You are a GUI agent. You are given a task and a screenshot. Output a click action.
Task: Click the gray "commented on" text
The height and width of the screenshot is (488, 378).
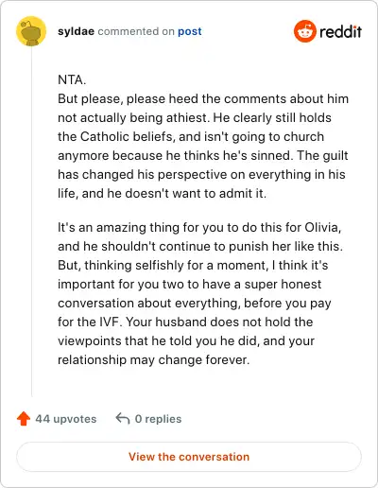click(x=136, y=31)
